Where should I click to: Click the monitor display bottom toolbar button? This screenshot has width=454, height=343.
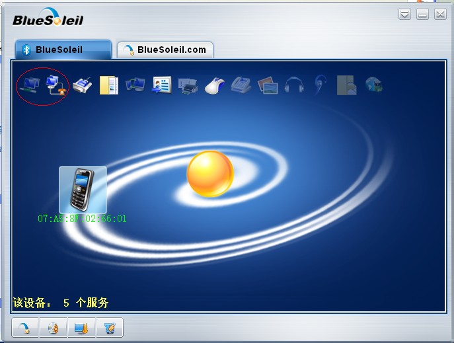pos(81,328)
